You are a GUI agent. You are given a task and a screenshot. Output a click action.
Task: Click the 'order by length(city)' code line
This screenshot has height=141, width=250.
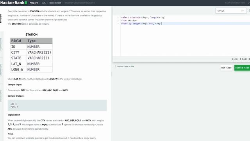(x=141, y=23)
